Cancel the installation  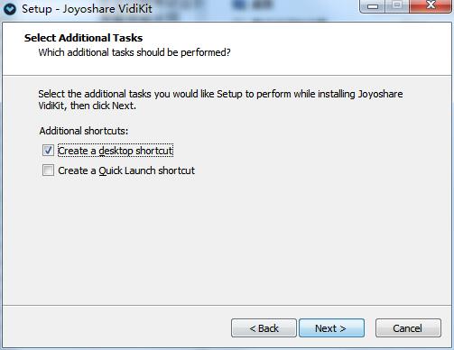click(x=408, y=328)
